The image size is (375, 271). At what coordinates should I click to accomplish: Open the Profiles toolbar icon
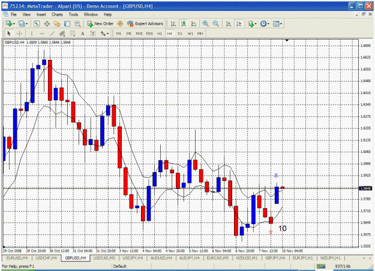pyautogui.click(x=21, y=23)
